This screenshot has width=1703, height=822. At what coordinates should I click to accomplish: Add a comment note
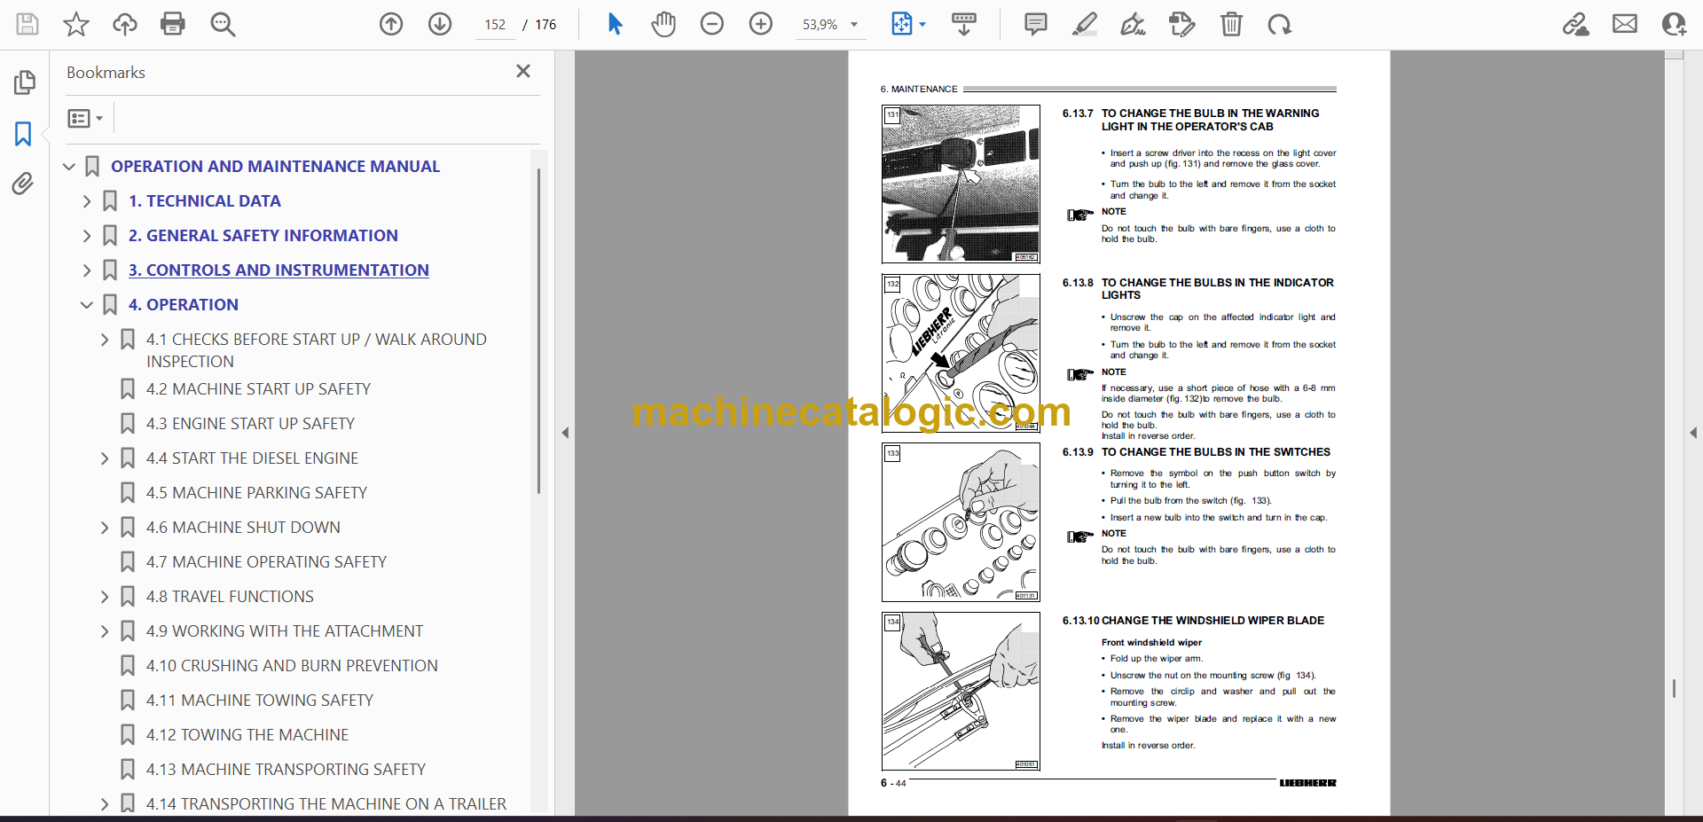1035,24
